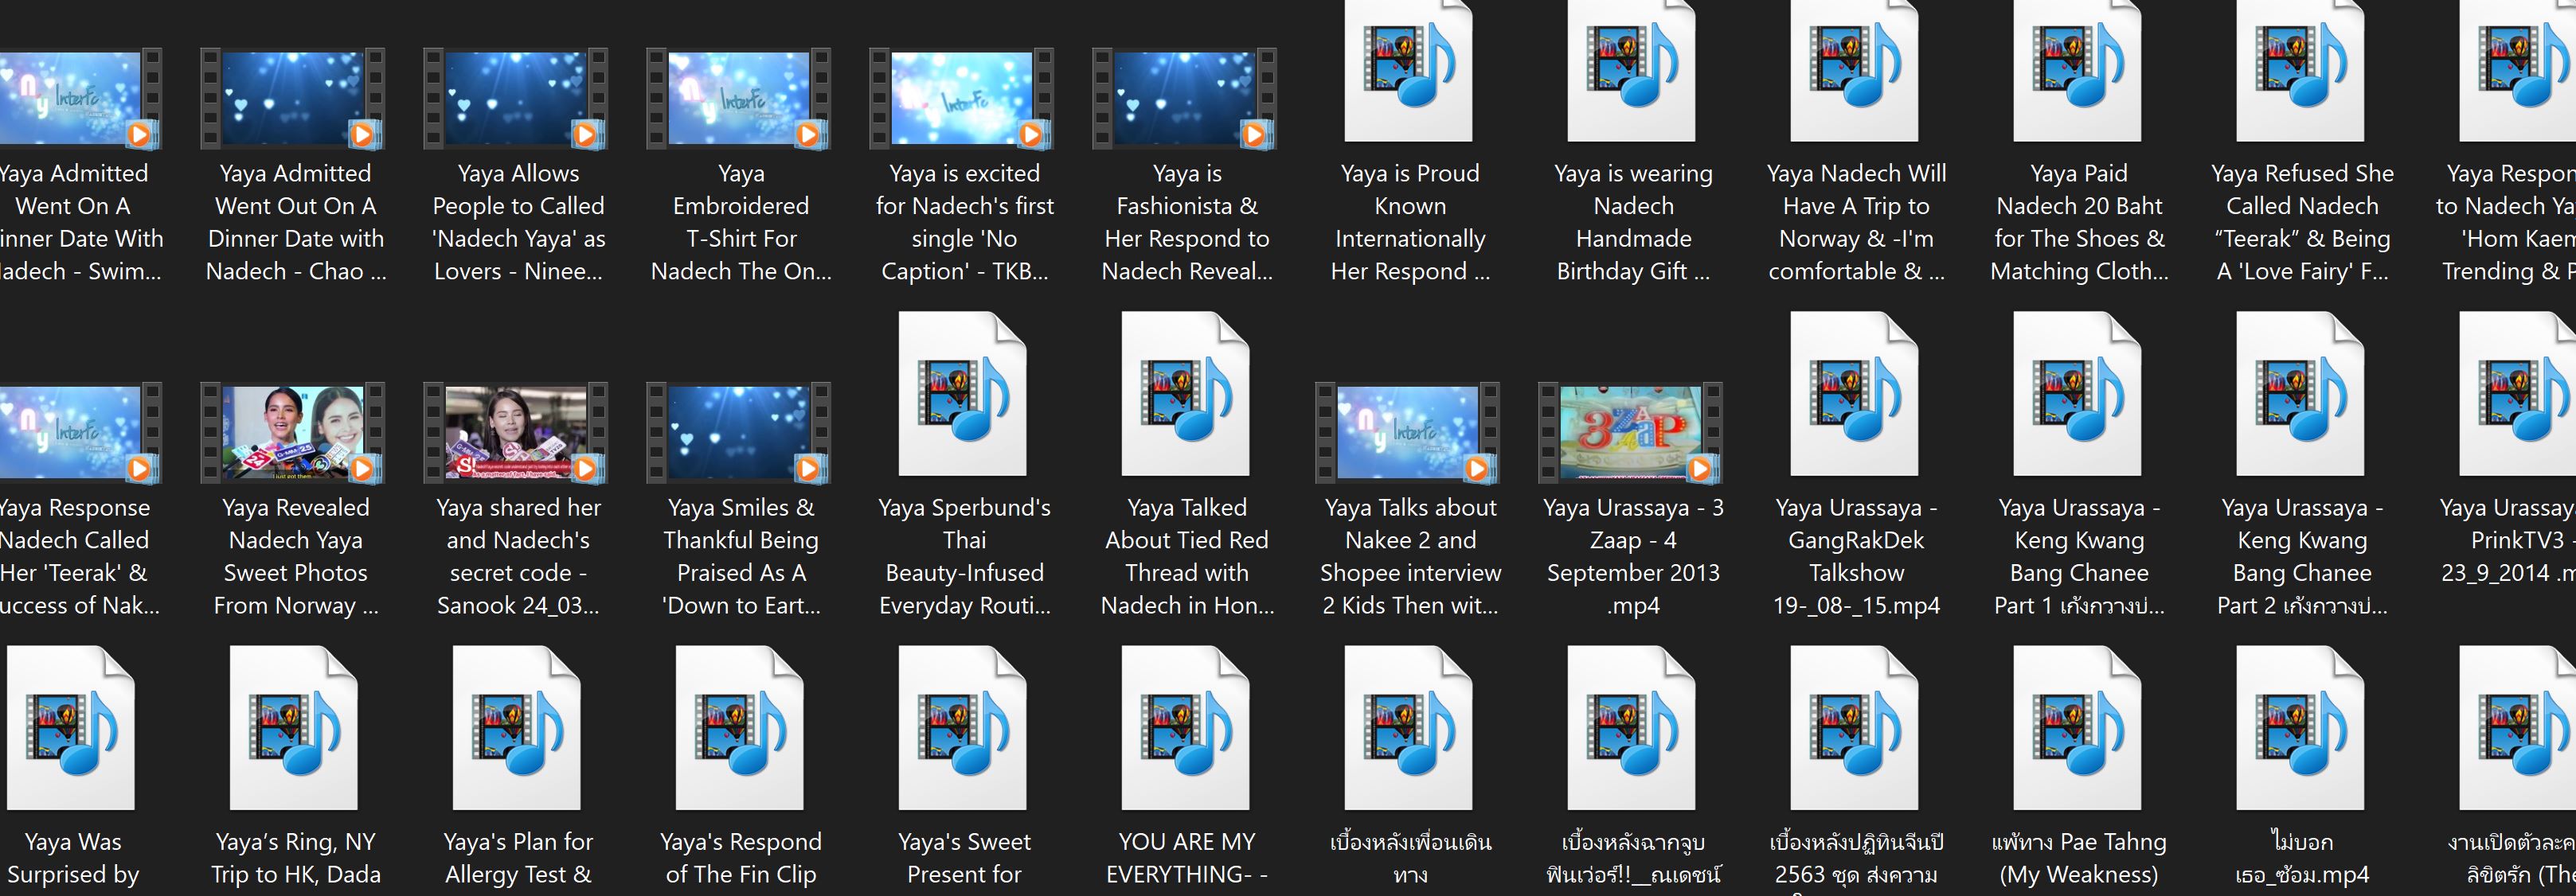Open 'YOU ARE MY EVERYTHING' media file icon
The width and height of the screenshot is (2576, 896).
click(x=1186, y=728)
